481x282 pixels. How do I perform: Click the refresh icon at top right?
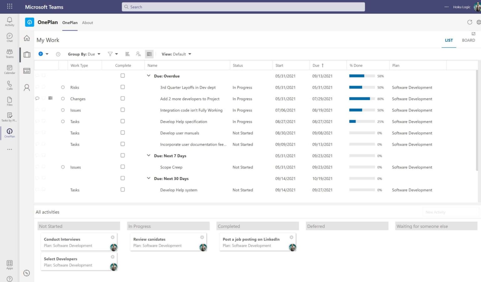[x=470, y=22]
